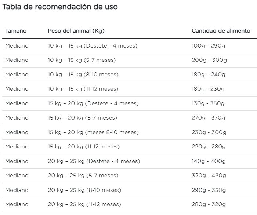Click the '280g - 320g' amount cell
Screen dimensions: 257x215
[x=209, y=204]
